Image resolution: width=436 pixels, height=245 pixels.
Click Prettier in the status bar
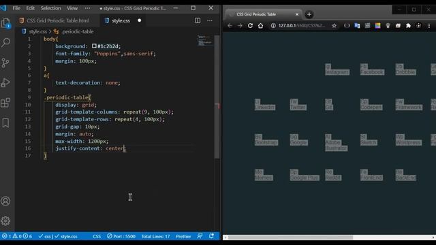183,236
